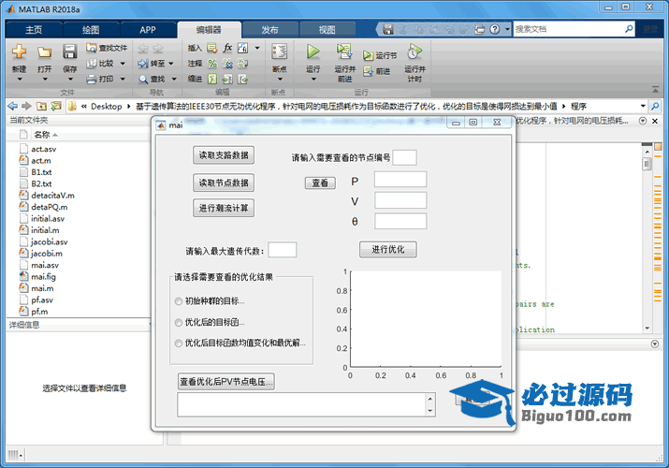Open the 新建 dropdown arrow
669x468 pixels.
pyautogui.click(x=20, y=80)
